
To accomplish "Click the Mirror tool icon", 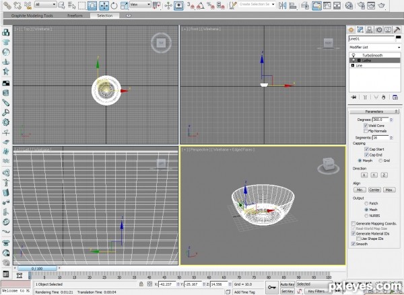I will 282,5.
